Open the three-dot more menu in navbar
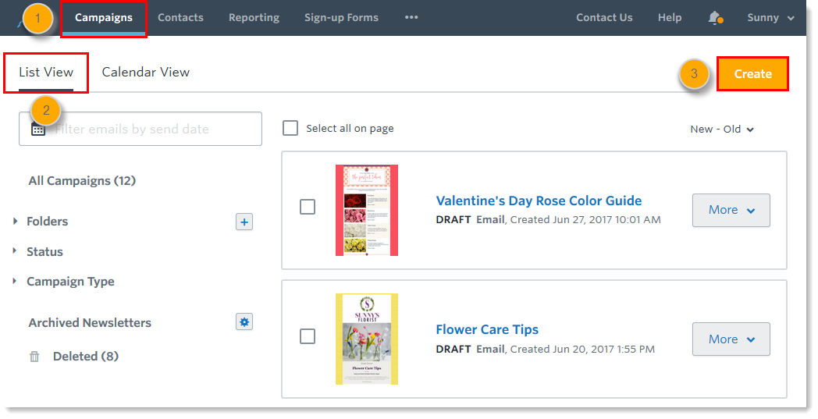This screenshot has height=419, width=818. pyautogui.click(x=411, y=18)
